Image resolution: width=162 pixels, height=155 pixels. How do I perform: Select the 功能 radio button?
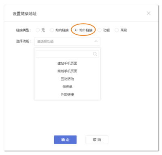[99, 30]
